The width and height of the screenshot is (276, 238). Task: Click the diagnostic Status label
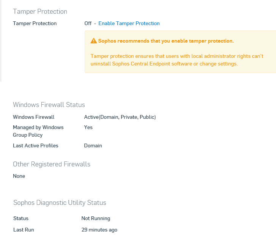click(x=21, y=219)
